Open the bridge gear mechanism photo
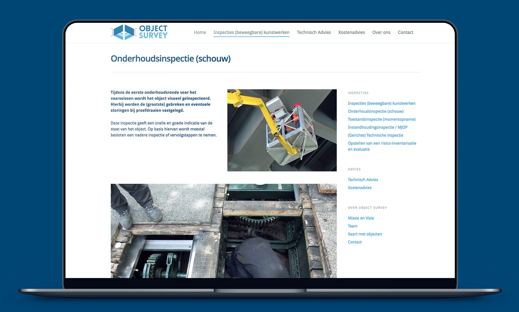 click(x=224, y=231)
